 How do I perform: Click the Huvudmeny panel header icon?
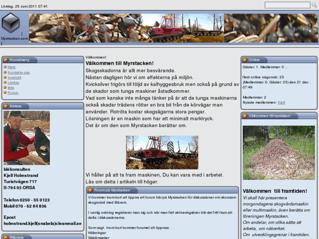click(x=6, y=60)
